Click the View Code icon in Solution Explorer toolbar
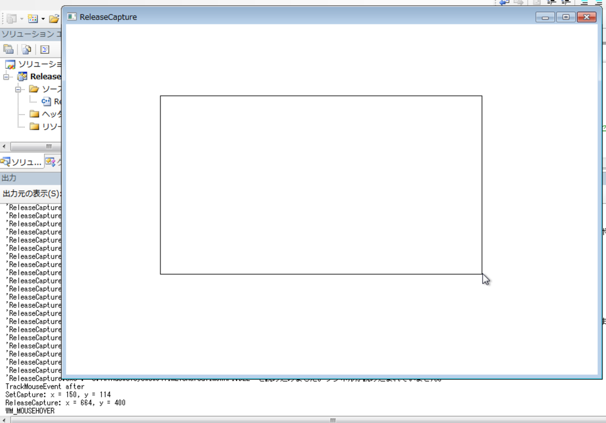 45,49
